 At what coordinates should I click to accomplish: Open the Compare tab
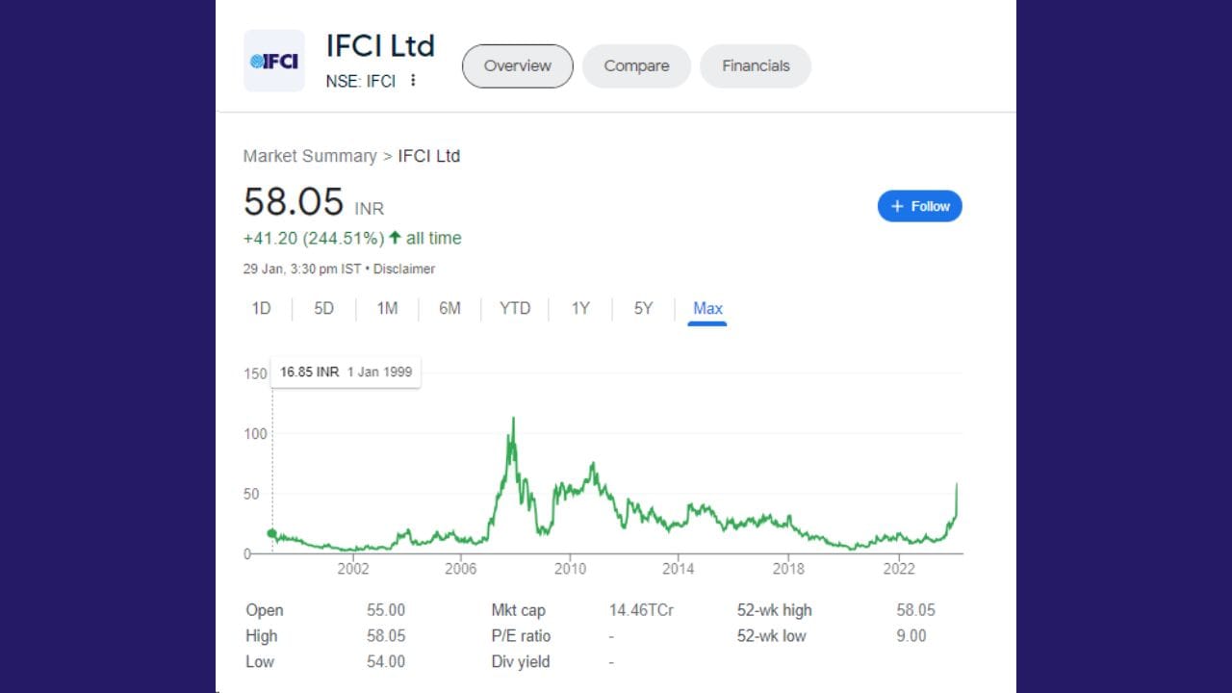[636, 65]
